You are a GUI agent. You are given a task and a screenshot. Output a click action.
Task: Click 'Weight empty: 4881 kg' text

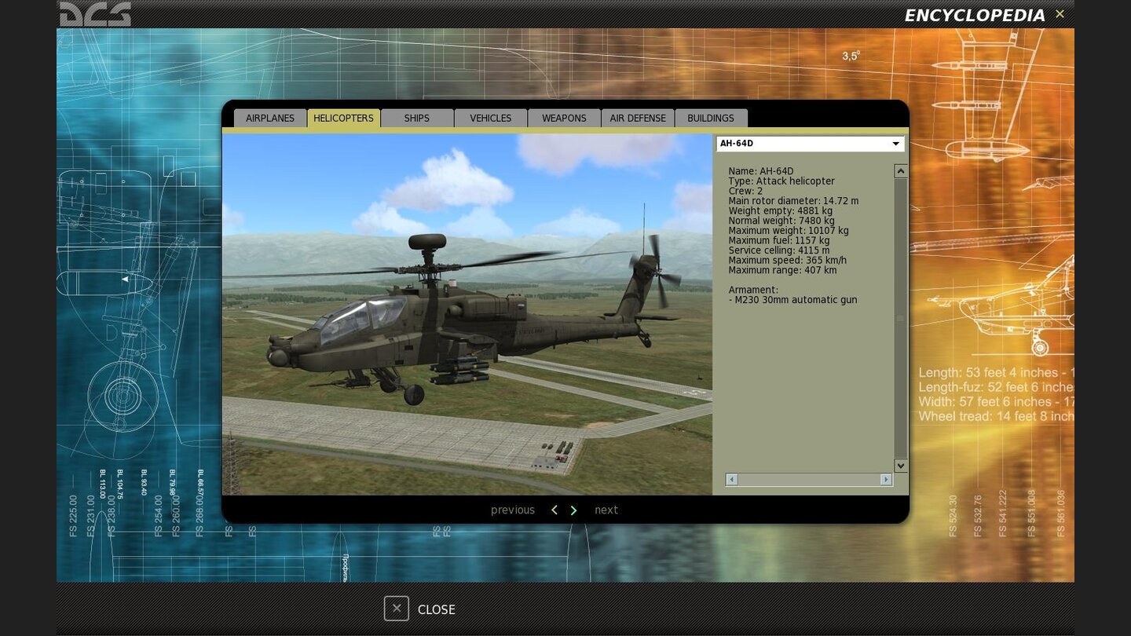point(780,211)
